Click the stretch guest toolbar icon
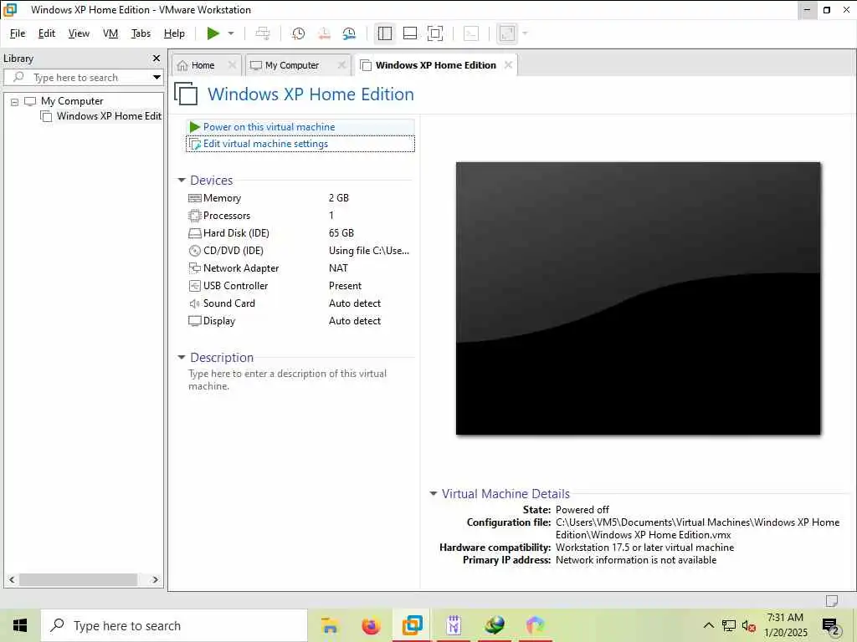Viewport: 857px width, 642px height. (507, 33)
